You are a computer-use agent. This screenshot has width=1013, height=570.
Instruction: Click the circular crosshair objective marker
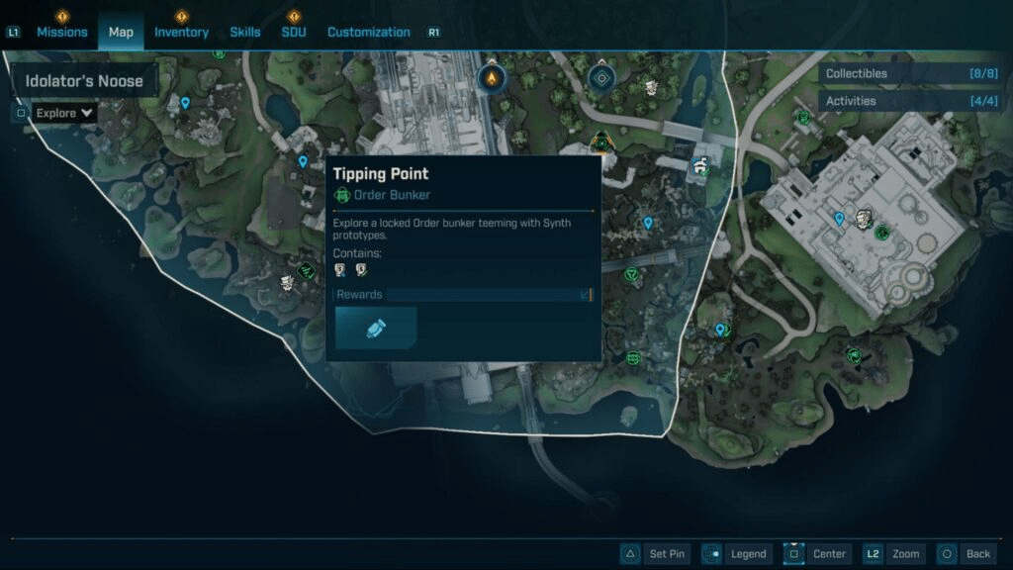[x=600, y=76]
